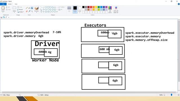The image size is (180, 101).
Task: Click the '100%' zoom level text
Action: coord(161,95)
